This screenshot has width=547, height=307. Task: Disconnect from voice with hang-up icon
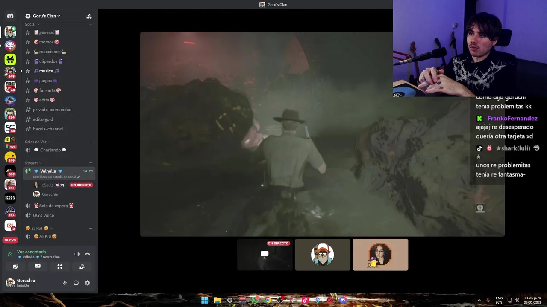coord(88,254)
